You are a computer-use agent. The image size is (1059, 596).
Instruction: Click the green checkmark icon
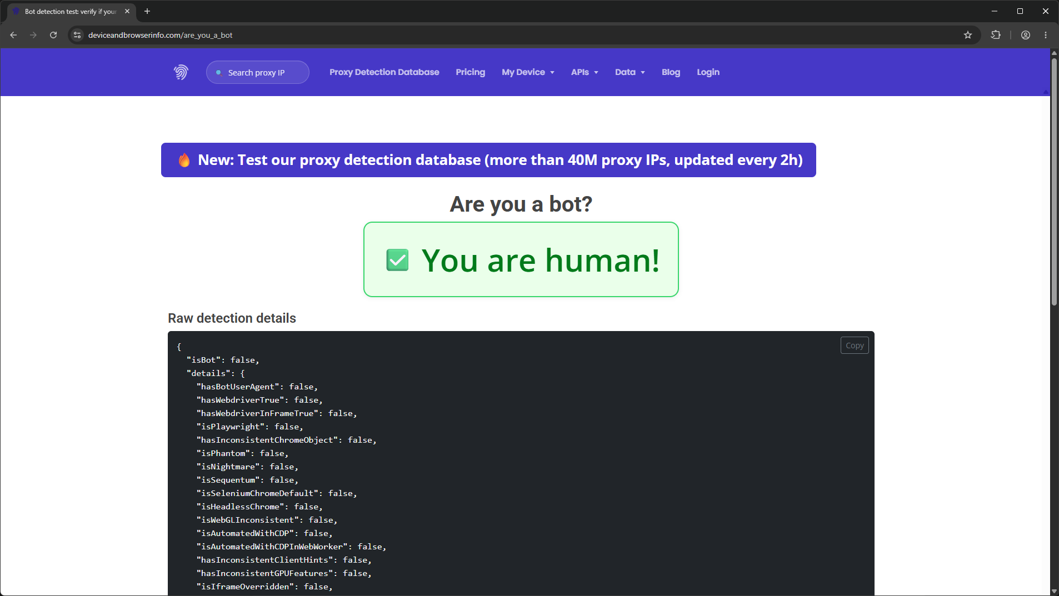[397, 260]
